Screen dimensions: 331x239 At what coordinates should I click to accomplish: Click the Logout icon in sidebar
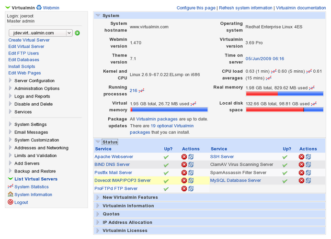pos(11,202)
